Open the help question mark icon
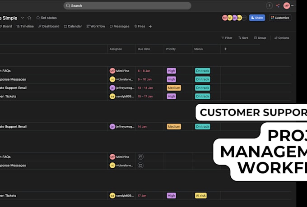 pos(269,6)
